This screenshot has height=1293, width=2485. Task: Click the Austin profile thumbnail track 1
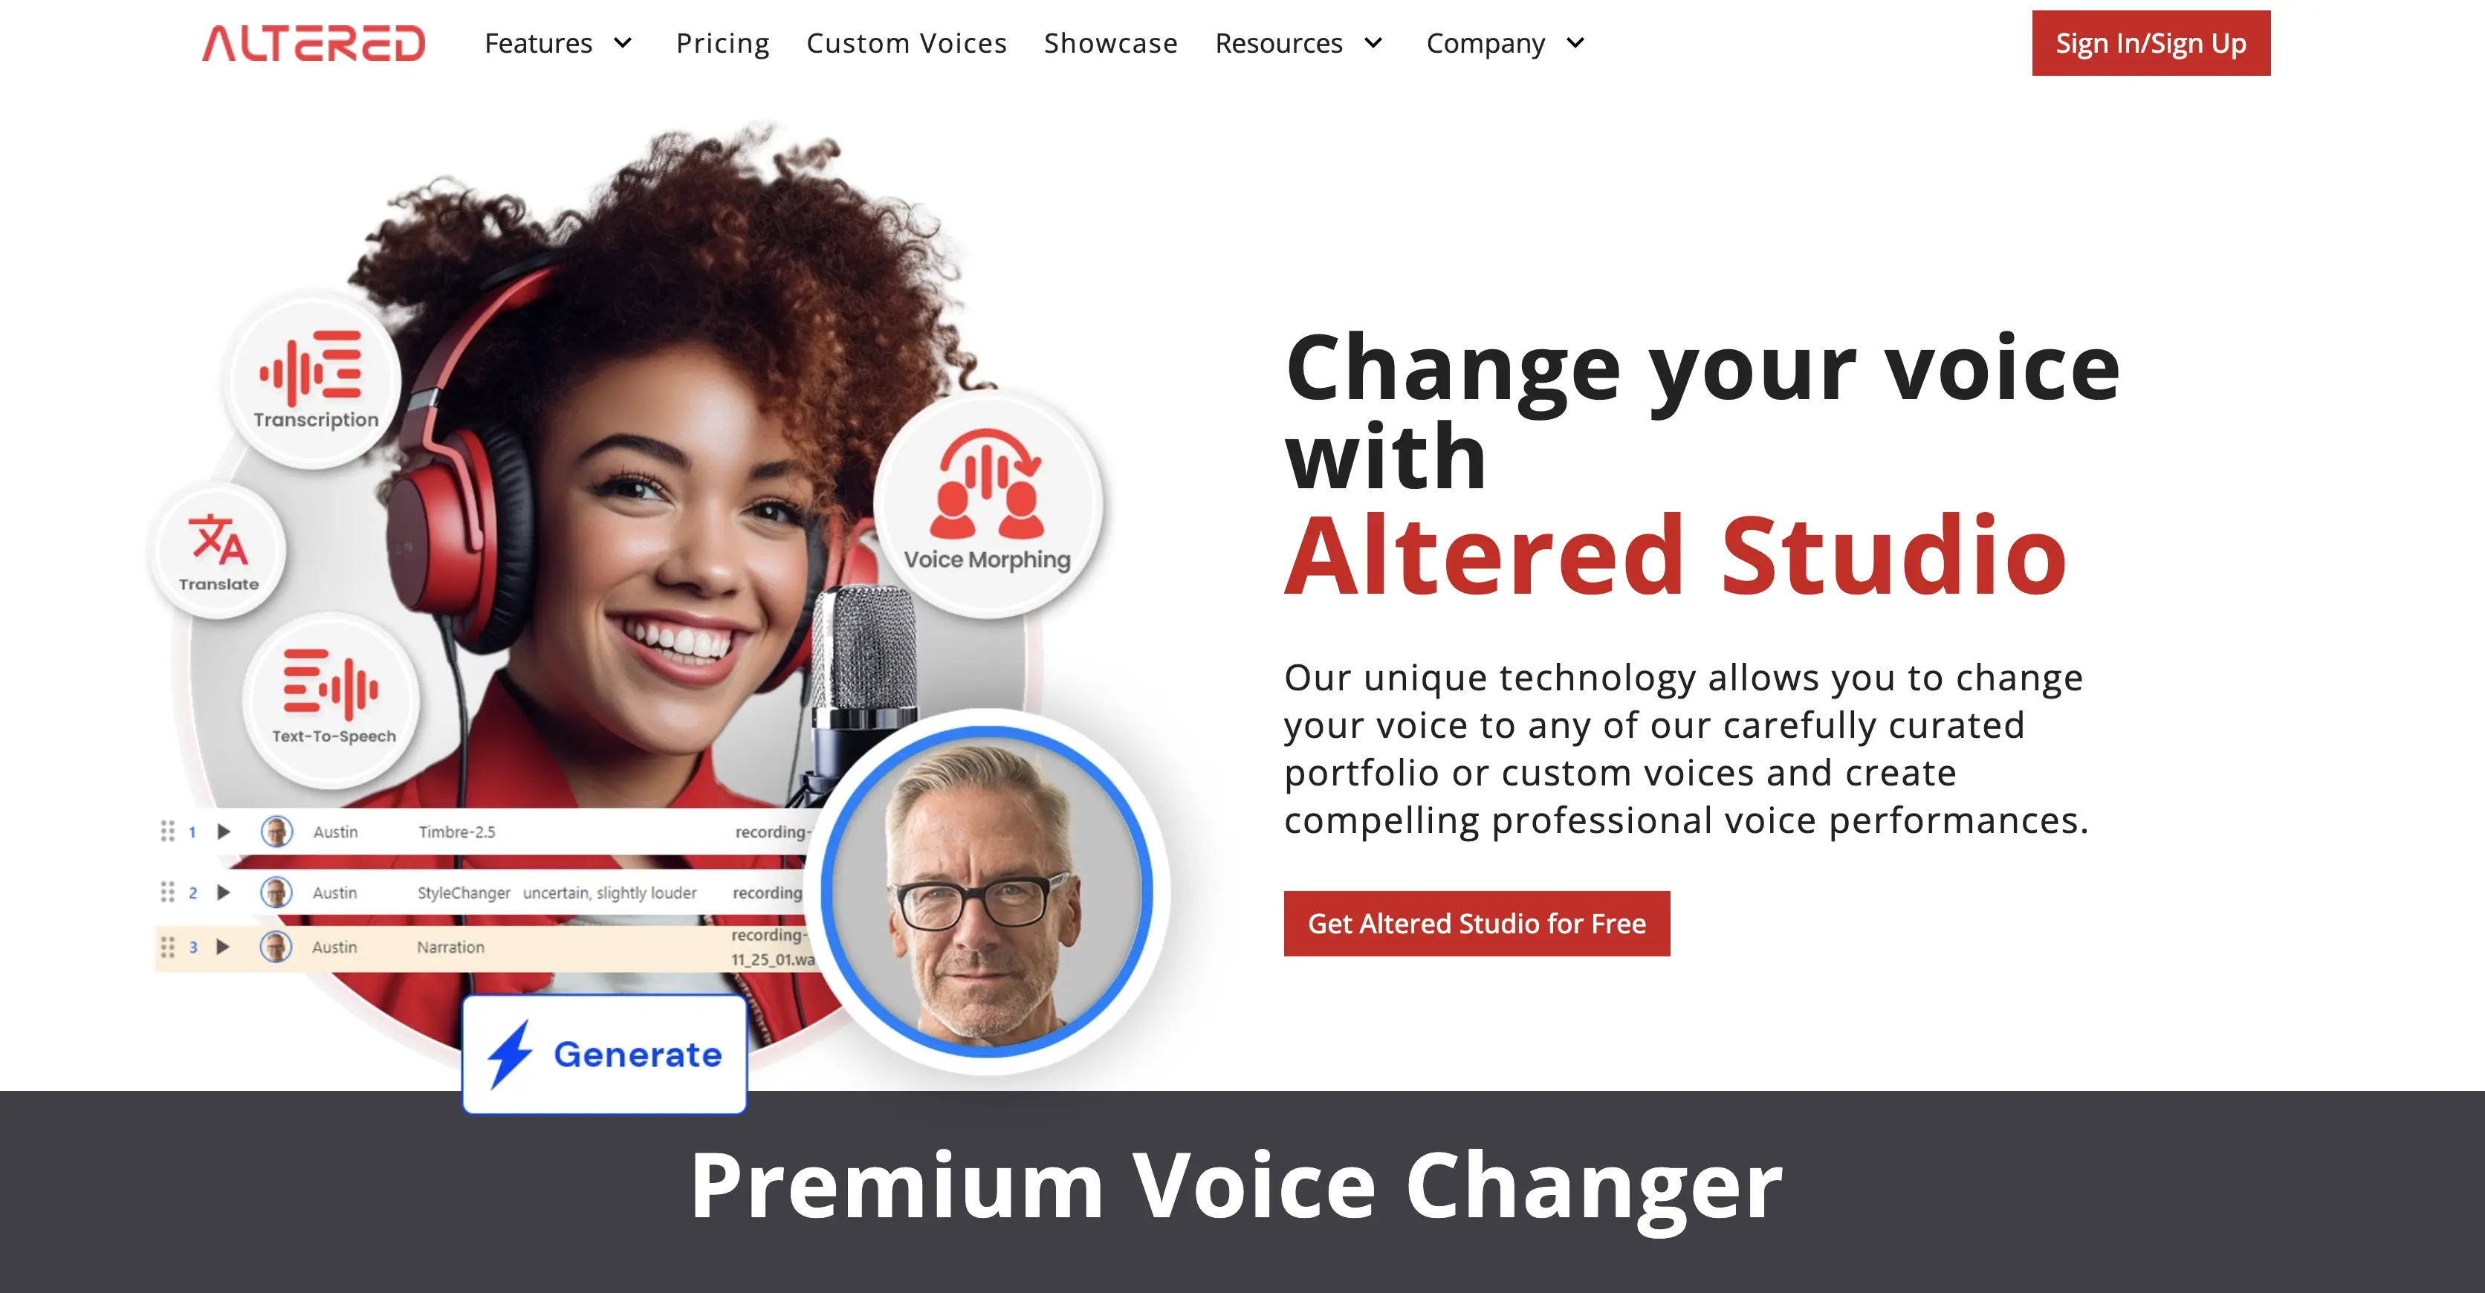click(x=278, y=832)
